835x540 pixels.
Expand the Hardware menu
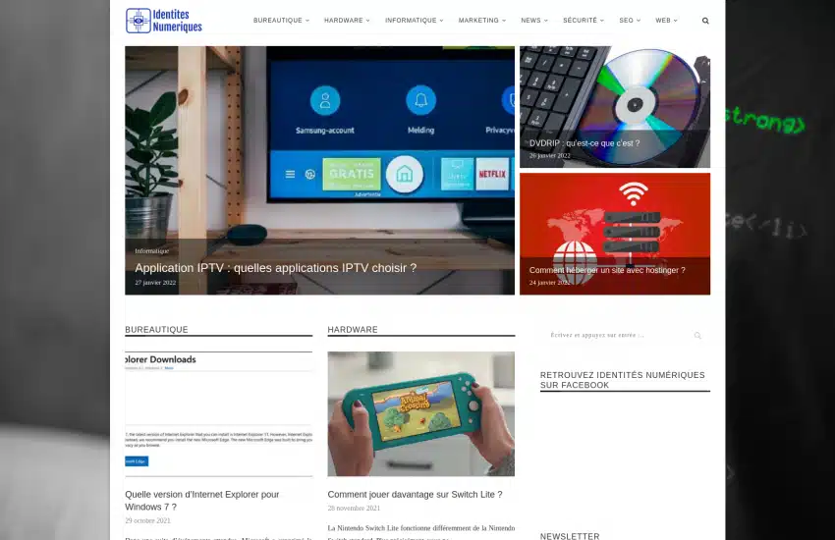tap(347, 21)
